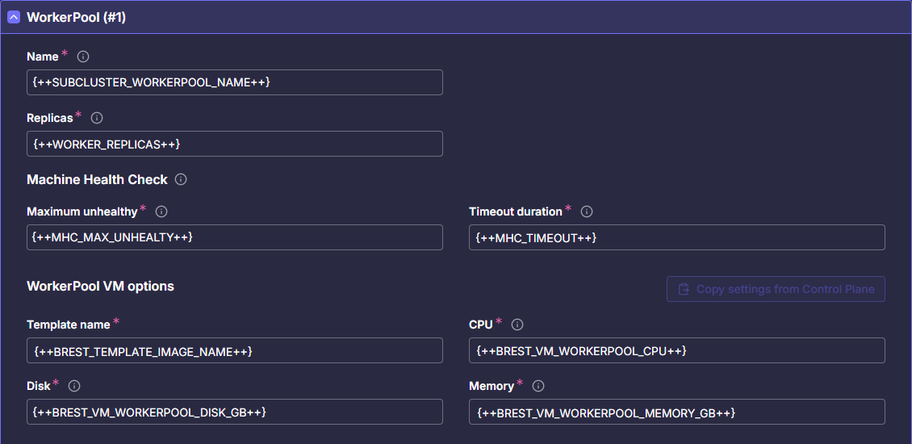Click inside the Memory input field
The image size is (912, 444).
676,412
